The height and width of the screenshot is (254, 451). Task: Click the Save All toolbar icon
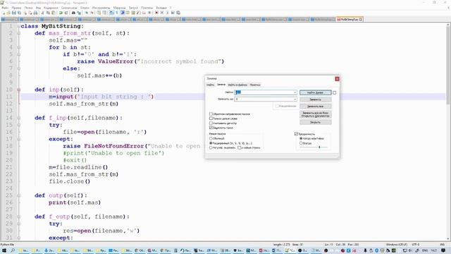pyautogui.click(x=19, y=13)
